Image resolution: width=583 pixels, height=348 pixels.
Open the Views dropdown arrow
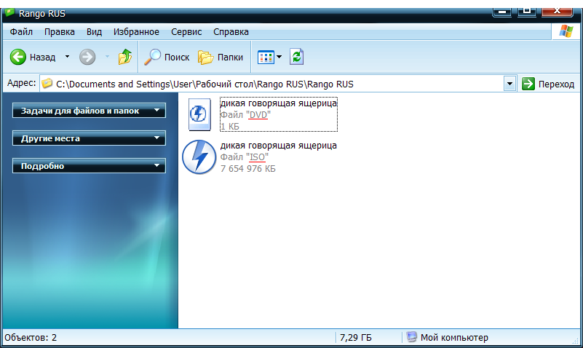[x=279, y=57]
